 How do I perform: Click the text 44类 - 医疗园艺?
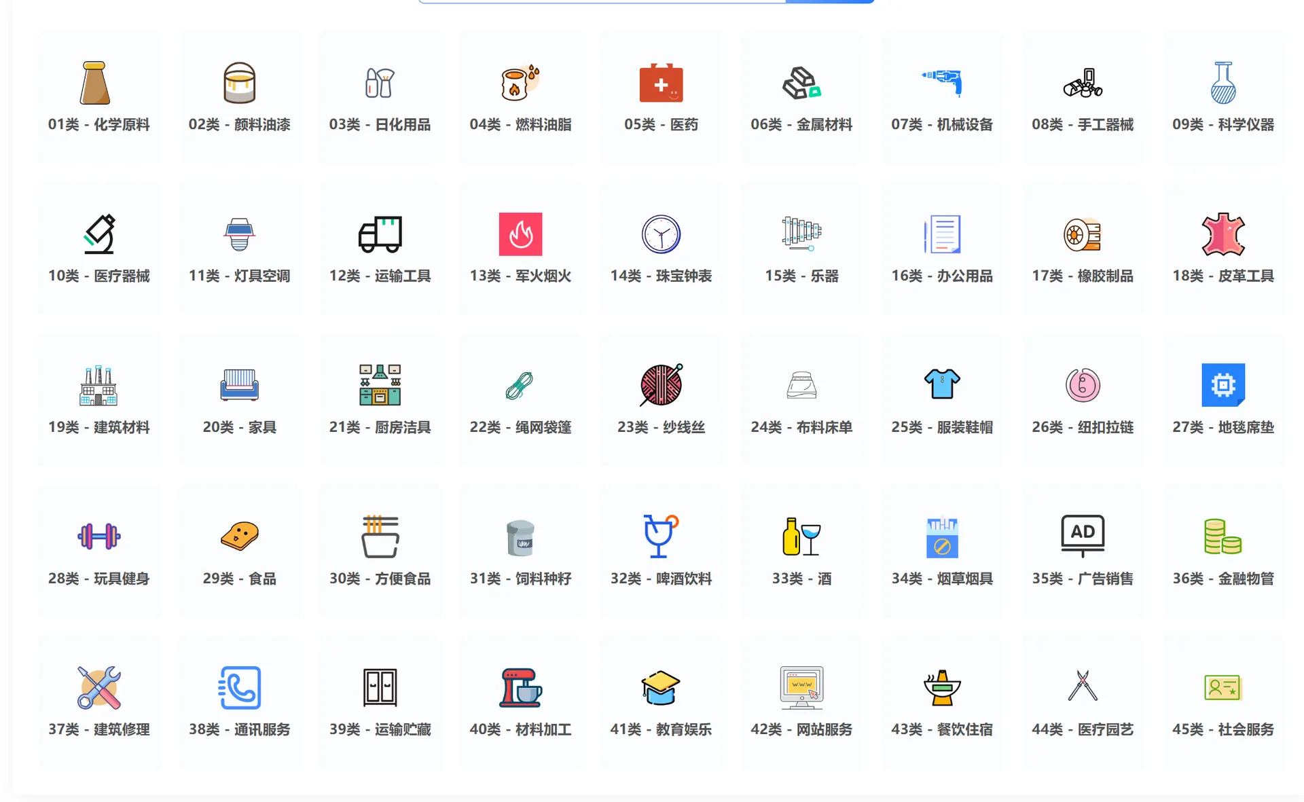pos(1083,729)
